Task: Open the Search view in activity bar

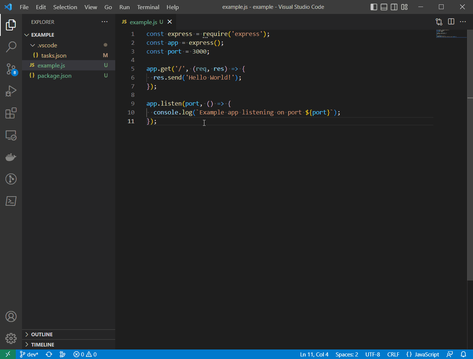Action: (x=11, y=47)
